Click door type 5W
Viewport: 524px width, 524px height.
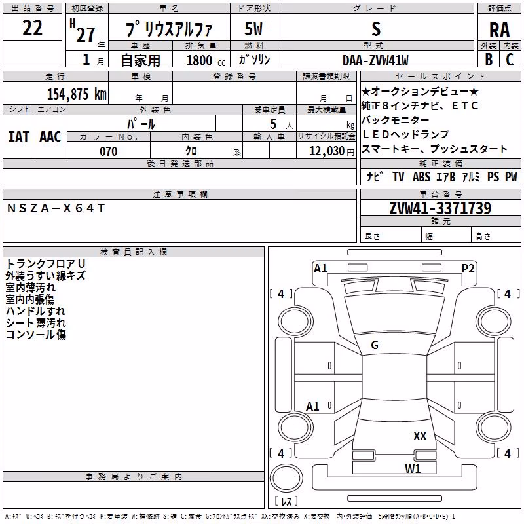click(254, 29)
